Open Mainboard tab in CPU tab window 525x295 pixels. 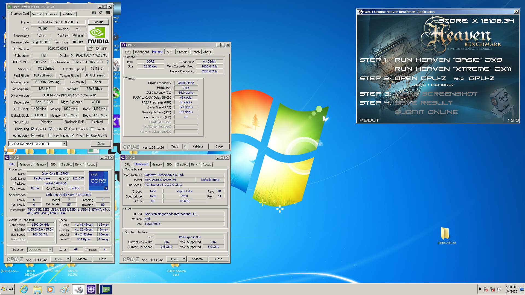pyautogui.click(x=25, y=164)
